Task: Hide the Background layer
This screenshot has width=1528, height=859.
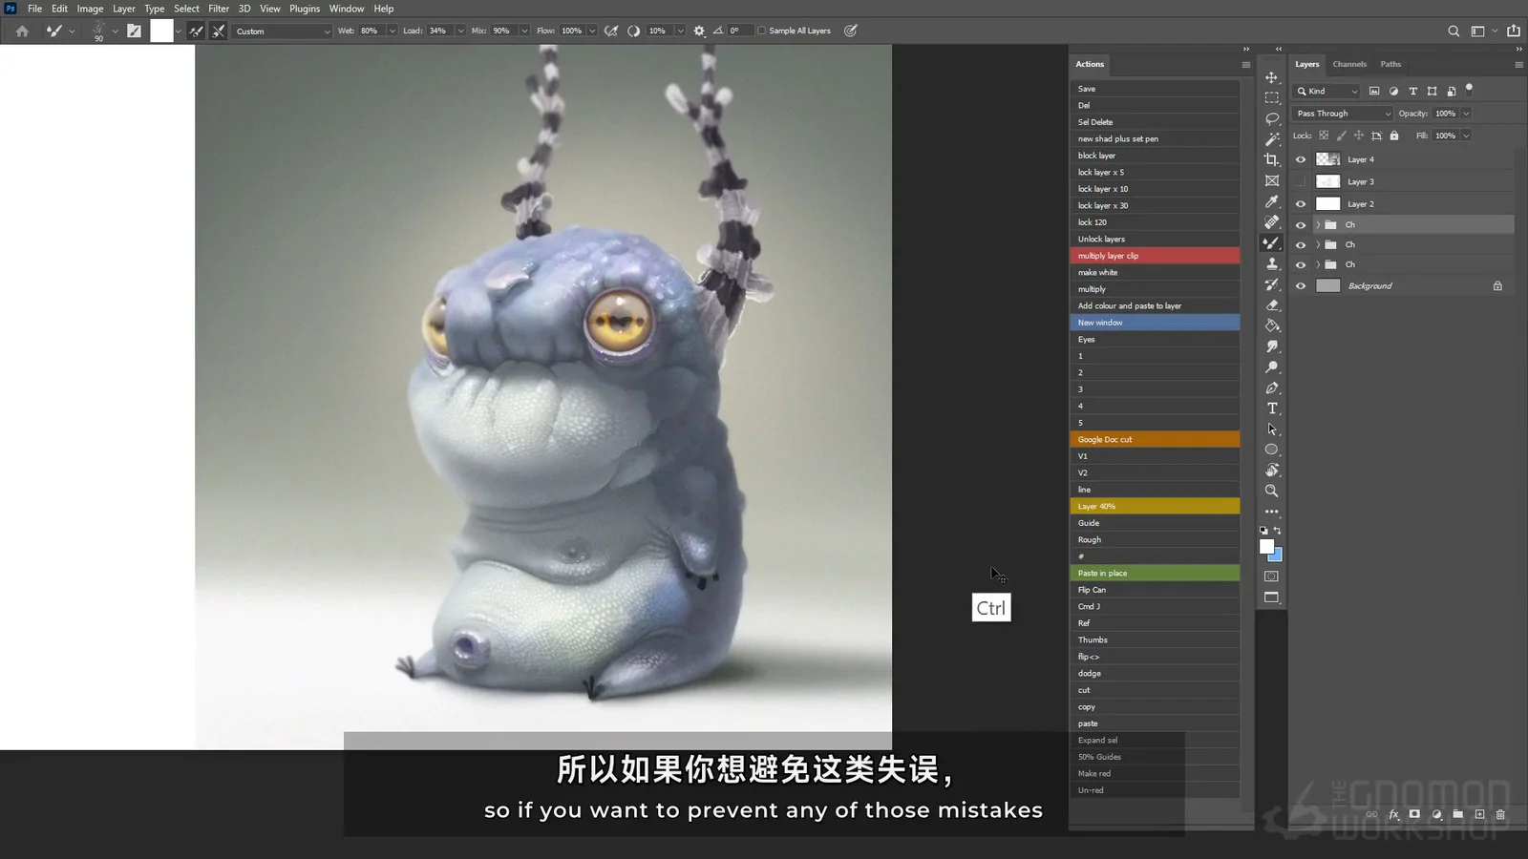Action: coord(1301,285)
